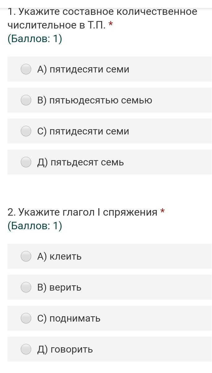
Task: Click the '(Баллов: 1)' label under question 2
Action: coord(35,226)
